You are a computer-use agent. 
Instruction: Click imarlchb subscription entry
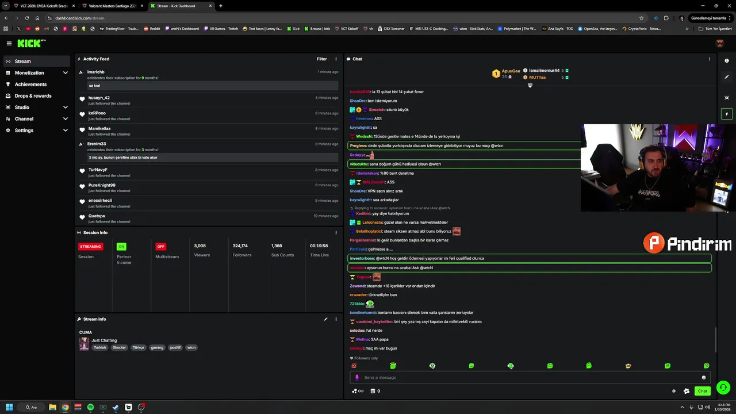209,80
